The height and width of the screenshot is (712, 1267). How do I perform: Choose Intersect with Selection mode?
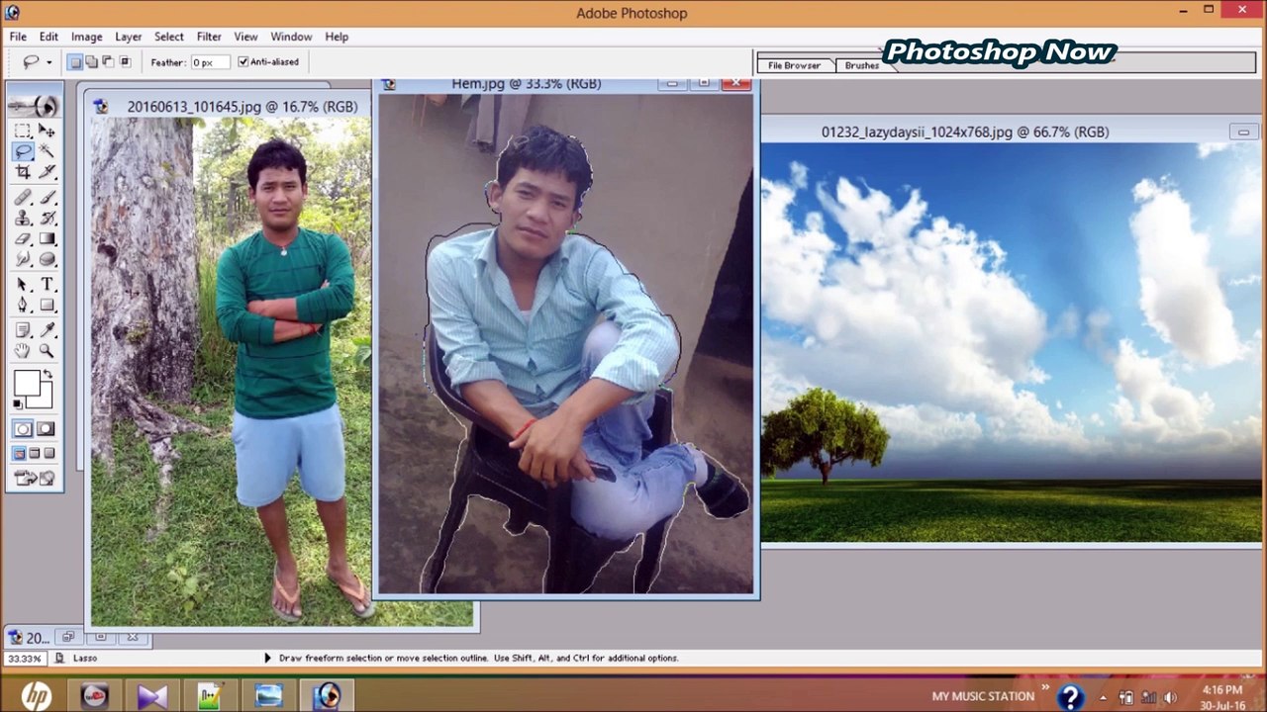coord(125,62)
